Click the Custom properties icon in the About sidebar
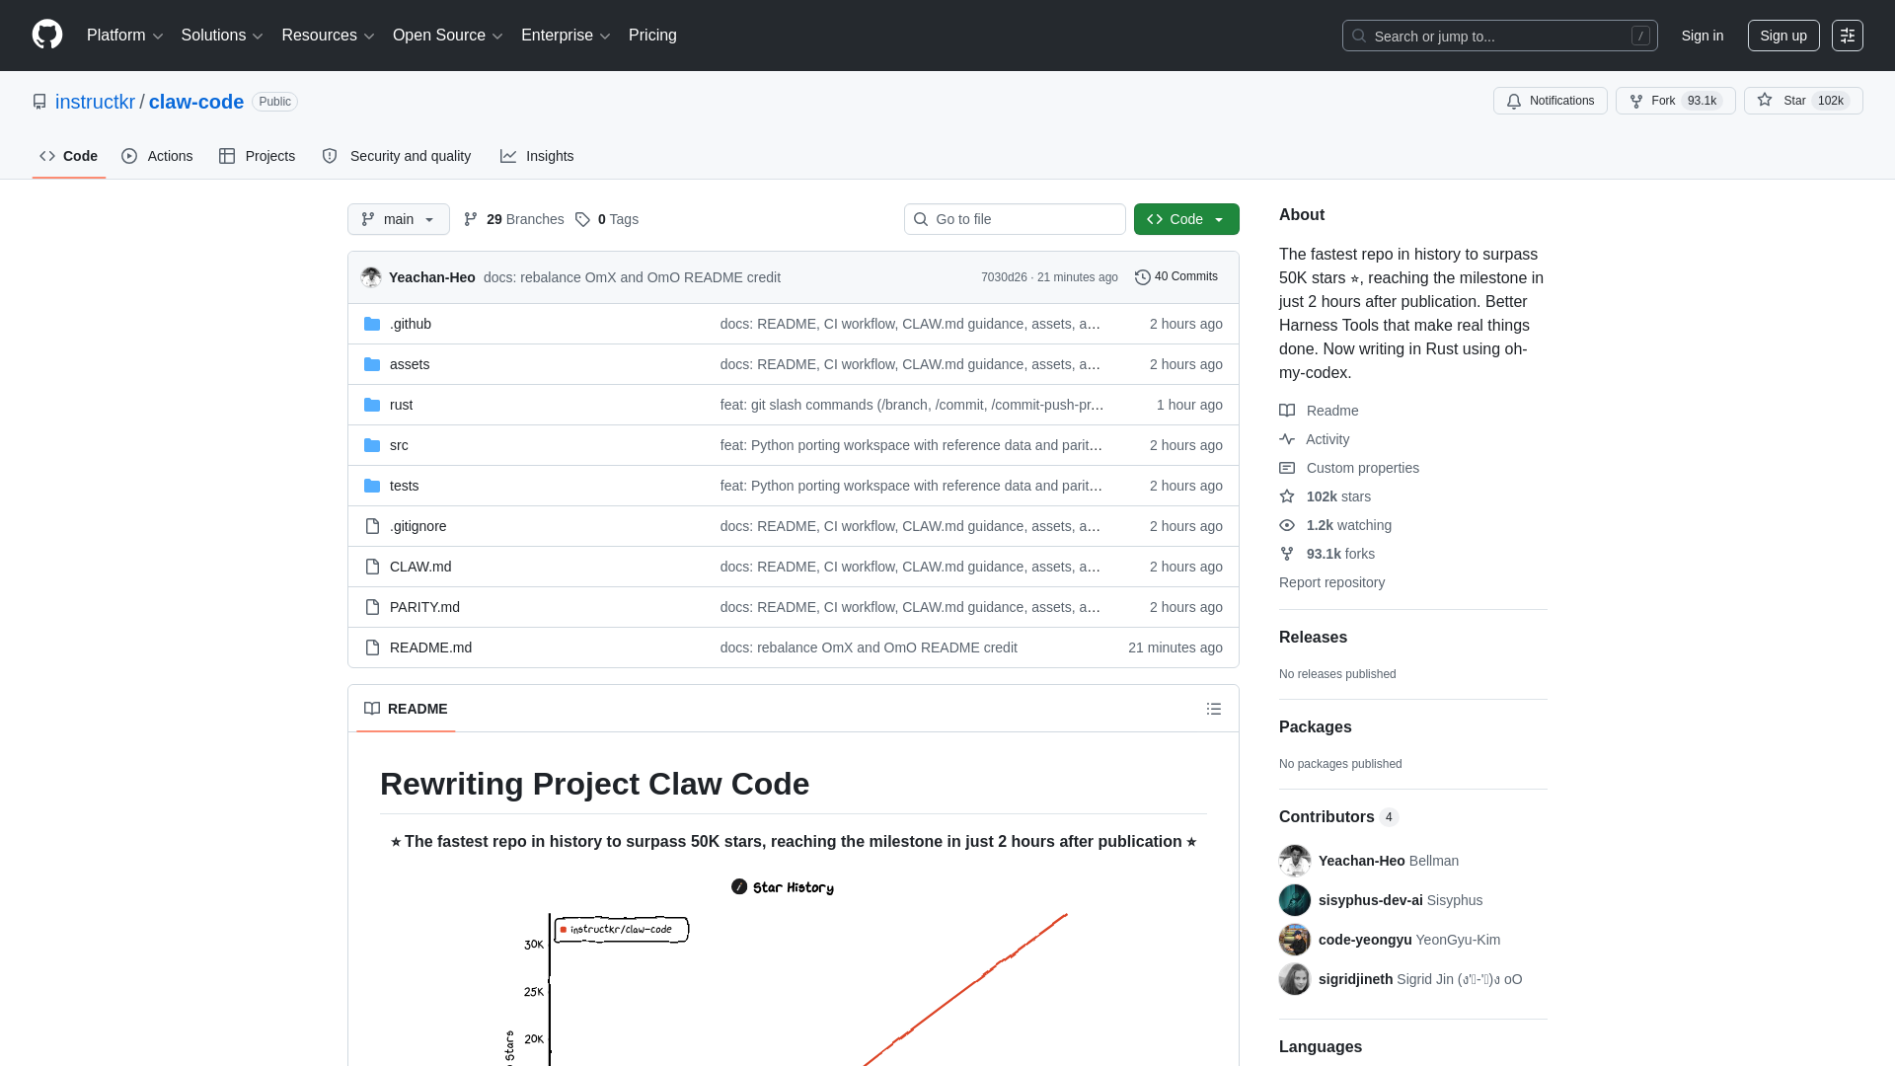Screen dimensions: 1895x1066 (1286, 467)
